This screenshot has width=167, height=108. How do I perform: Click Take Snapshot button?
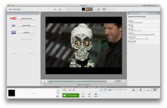pos(26,25)
